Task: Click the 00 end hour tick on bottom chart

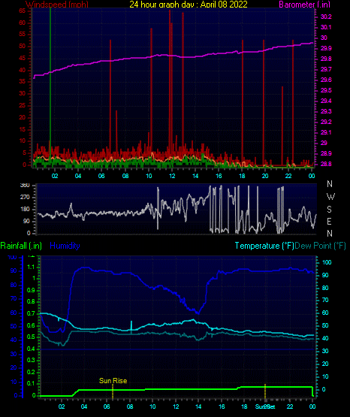Action: 312,406
